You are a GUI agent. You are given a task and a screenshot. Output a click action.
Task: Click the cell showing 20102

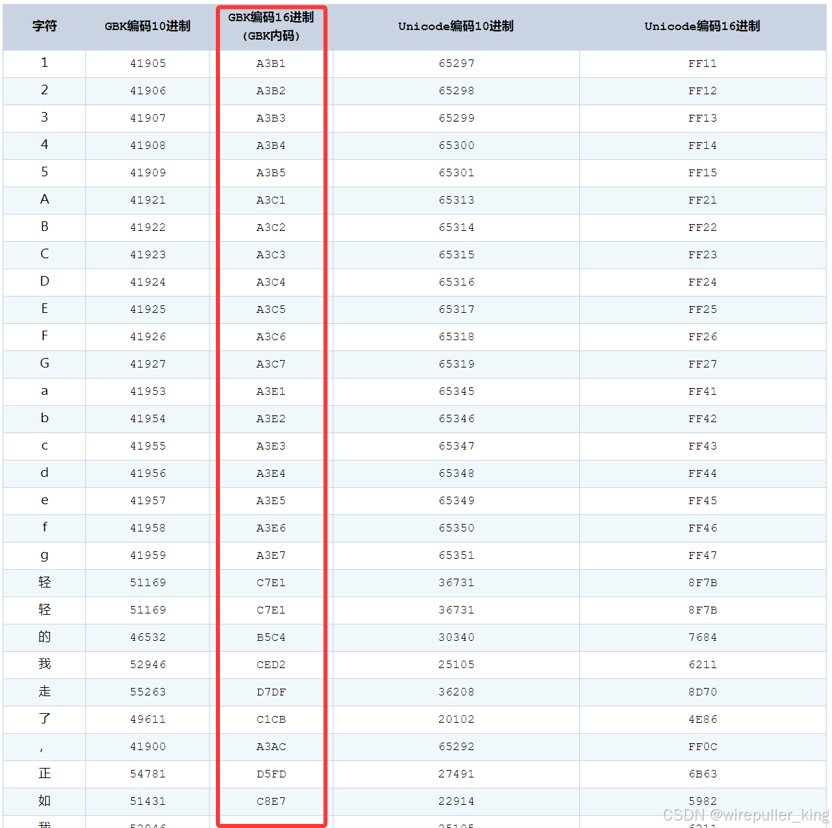[456, 719]
